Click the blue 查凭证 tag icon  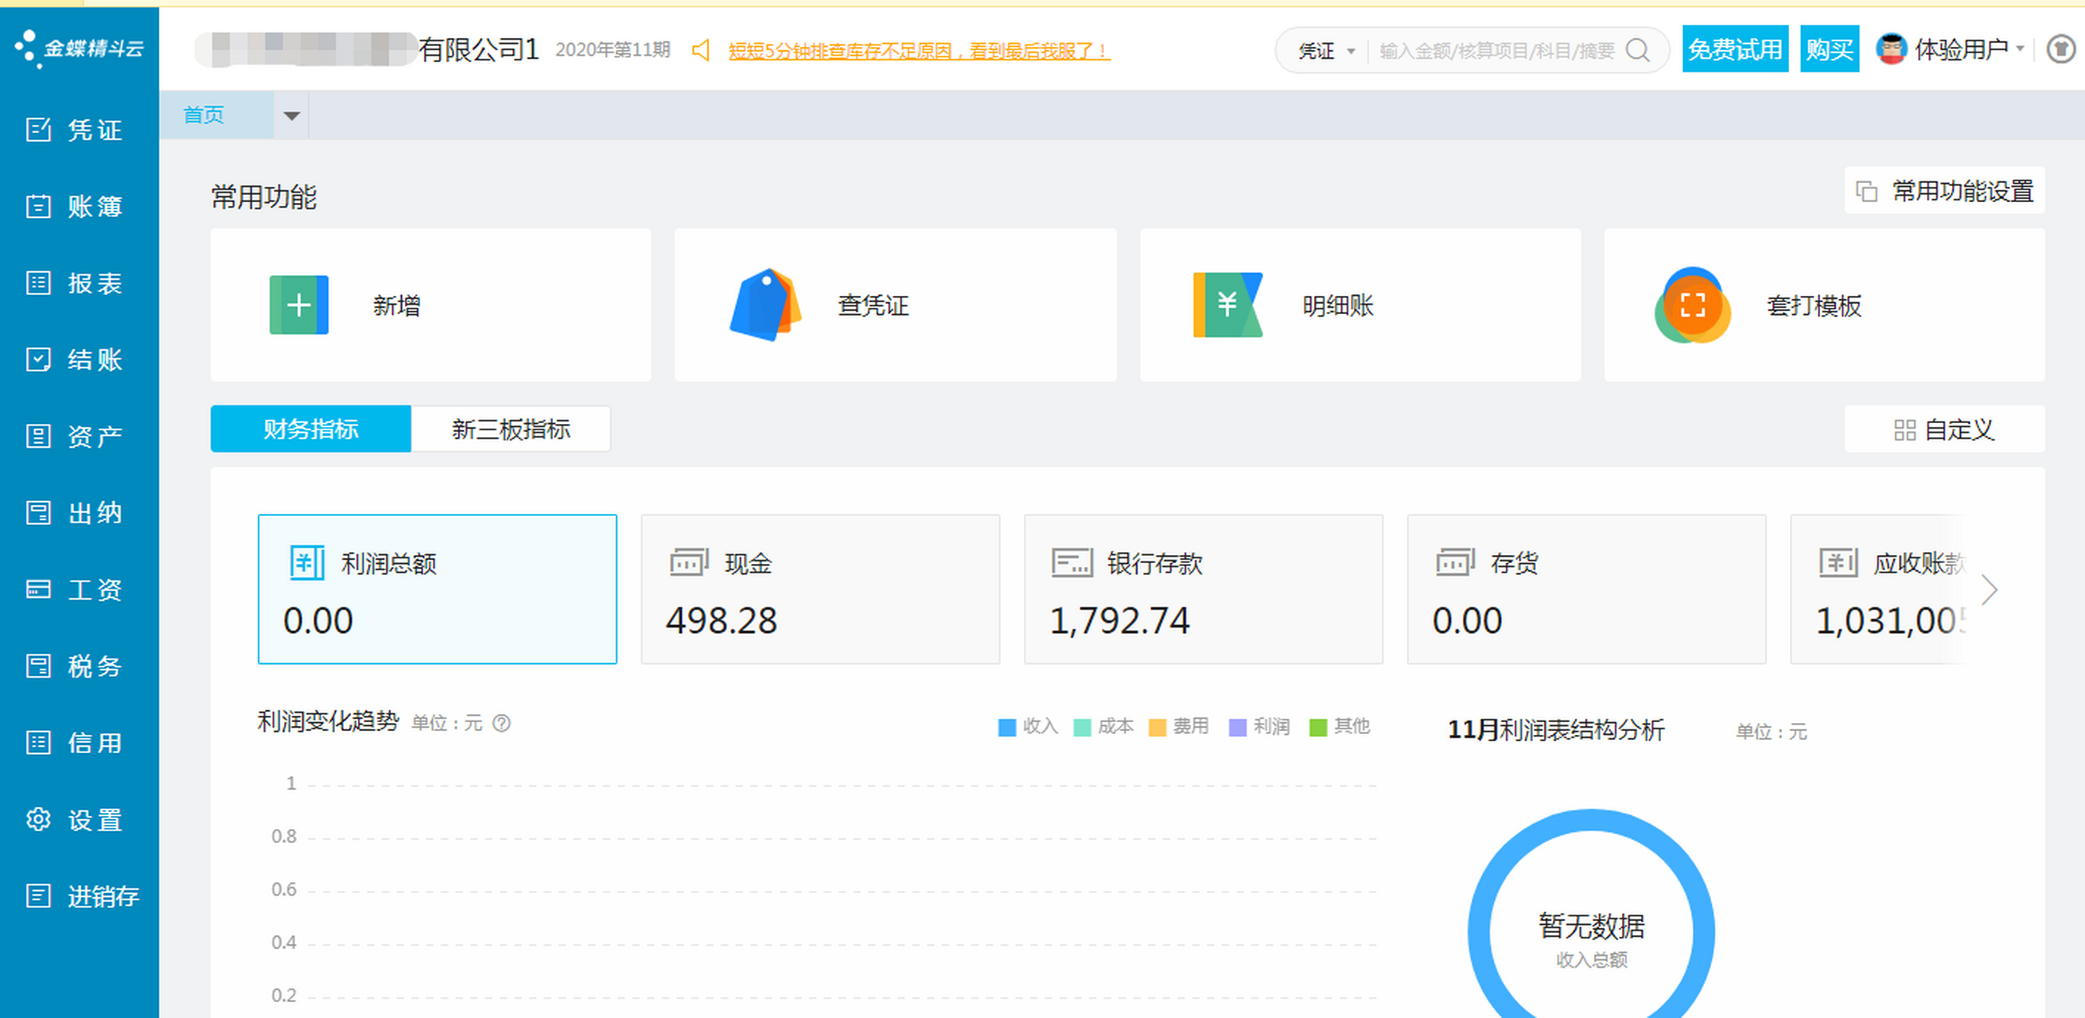[x=765, y=305]
